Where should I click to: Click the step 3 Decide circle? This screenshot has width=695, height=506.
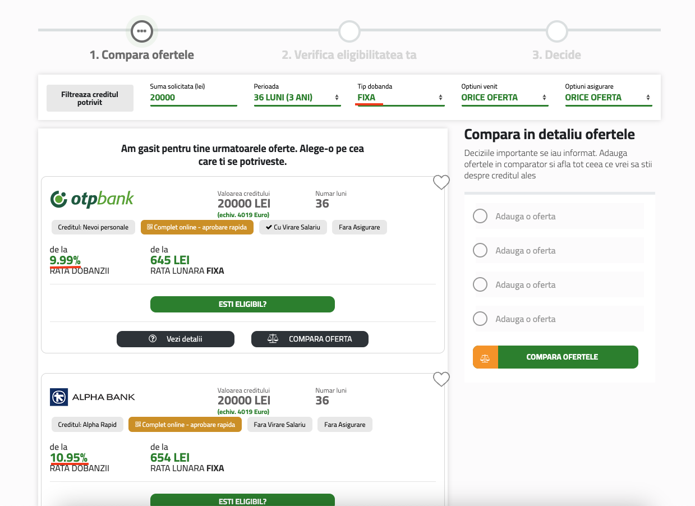(x=557, y=31)
